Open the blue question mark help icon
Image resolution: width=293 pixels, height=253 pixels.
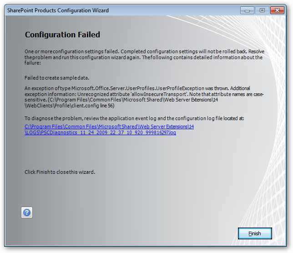pyautogui.click(x=27, y=213)
